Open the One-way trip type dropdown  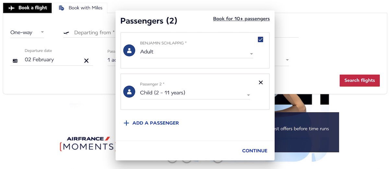click(27, 32)
